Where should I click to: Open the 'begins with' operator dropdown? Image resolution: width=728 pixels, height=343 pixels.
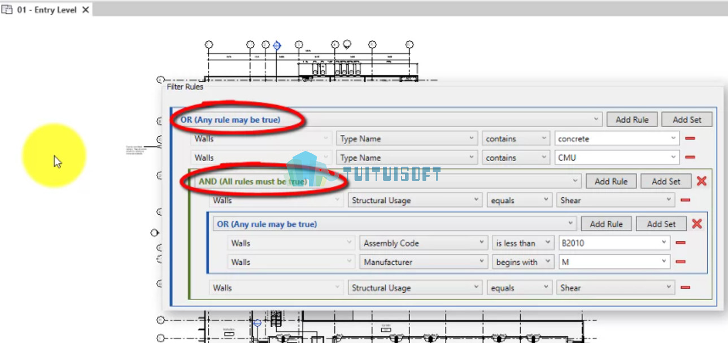522,262
